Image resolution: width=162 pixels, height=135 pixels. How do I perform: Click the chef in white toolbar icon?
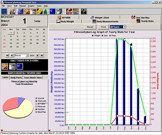59,11
